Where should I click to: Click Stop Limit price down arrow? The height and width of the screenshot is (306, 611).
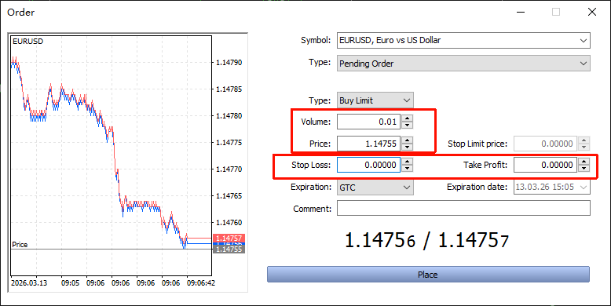[584, 147]
